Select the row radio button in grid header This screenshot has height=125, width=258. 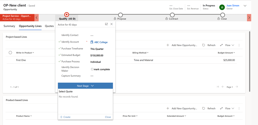(x=10, y=53)
